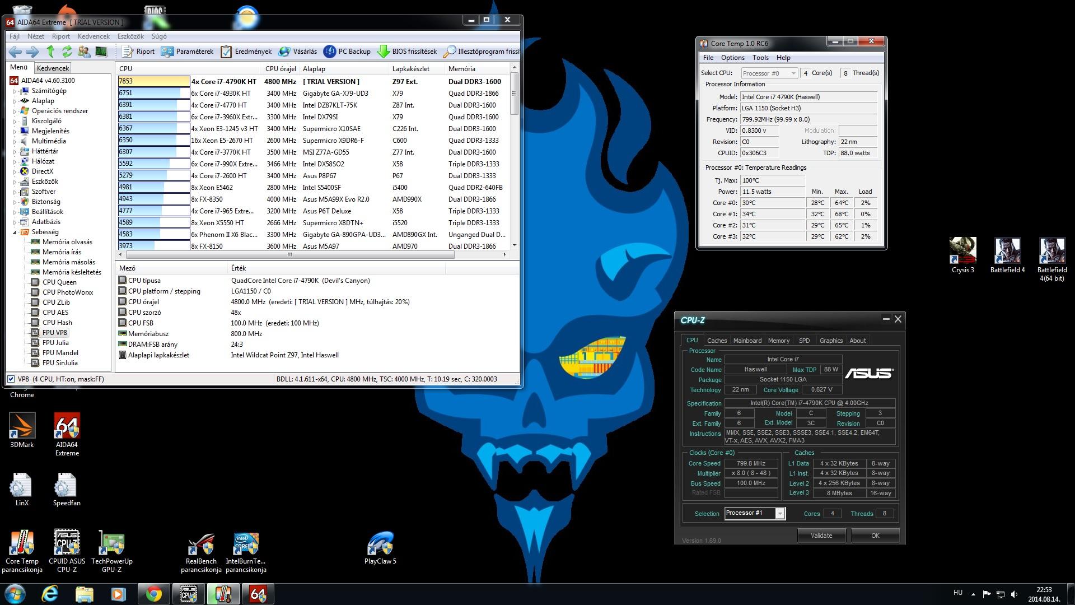Image resolution: width=1075 pixels, height=605 pixels.
Task: Collapse the Sebesség tree node
Action: click(x=15, y=232)
